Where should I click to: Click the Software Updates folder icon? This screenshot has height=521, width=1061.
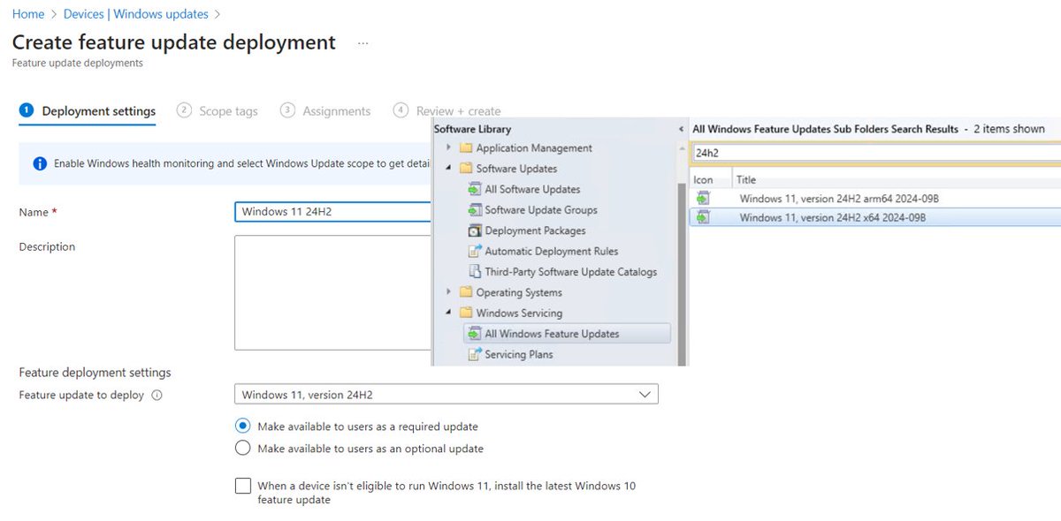(x=465, y=169)
